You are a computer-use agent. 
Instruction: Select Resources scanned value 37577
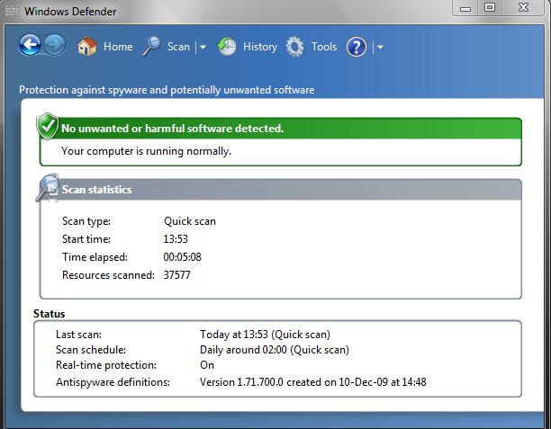click(176, 275)
